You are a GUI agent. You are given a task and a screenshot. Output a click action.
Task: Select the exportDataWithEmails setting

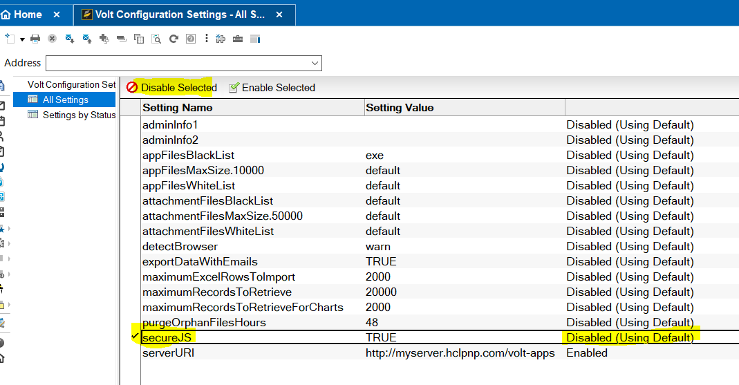(200, 261)
